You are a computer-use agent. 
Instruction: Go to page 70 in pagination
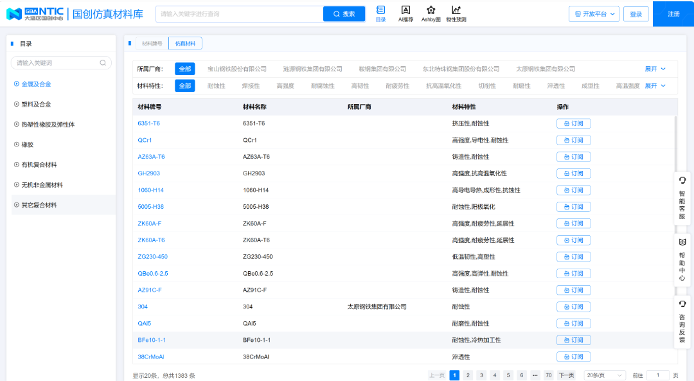tap(548, 375)
